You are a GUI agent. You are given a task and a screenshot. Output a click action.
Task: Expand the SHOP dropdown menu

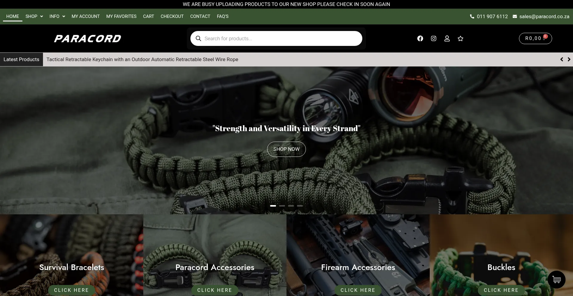point(34,16)
